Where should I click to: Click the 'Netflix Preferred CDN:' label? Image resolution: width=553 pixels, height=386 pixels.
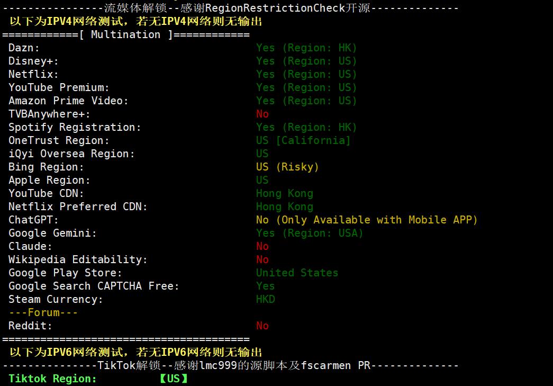pyautogui.click(x=78, y=207)
